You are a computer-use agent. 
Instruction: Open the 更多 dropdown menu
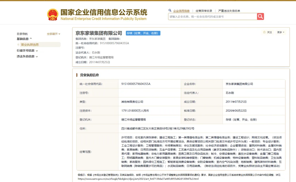click(281, 32)
